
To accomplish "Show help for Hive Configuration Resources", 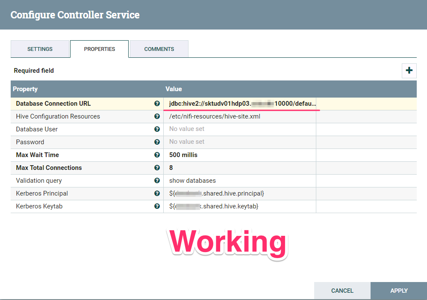I will coord(157,116).
